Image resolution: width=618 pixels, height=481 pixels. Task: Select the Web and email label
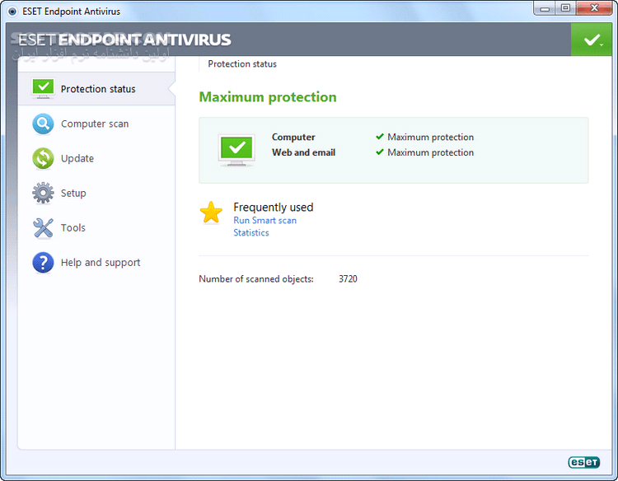coord(303,152)
